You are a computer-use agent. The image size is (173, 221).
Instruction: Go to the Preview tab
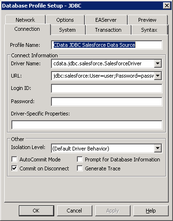click(148, 20)
